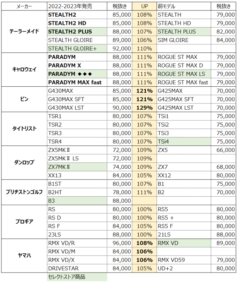Viewport: 237px width, 283px height.
Task: Select the キャロウェイ maker cell
Action: pos(24,70)
